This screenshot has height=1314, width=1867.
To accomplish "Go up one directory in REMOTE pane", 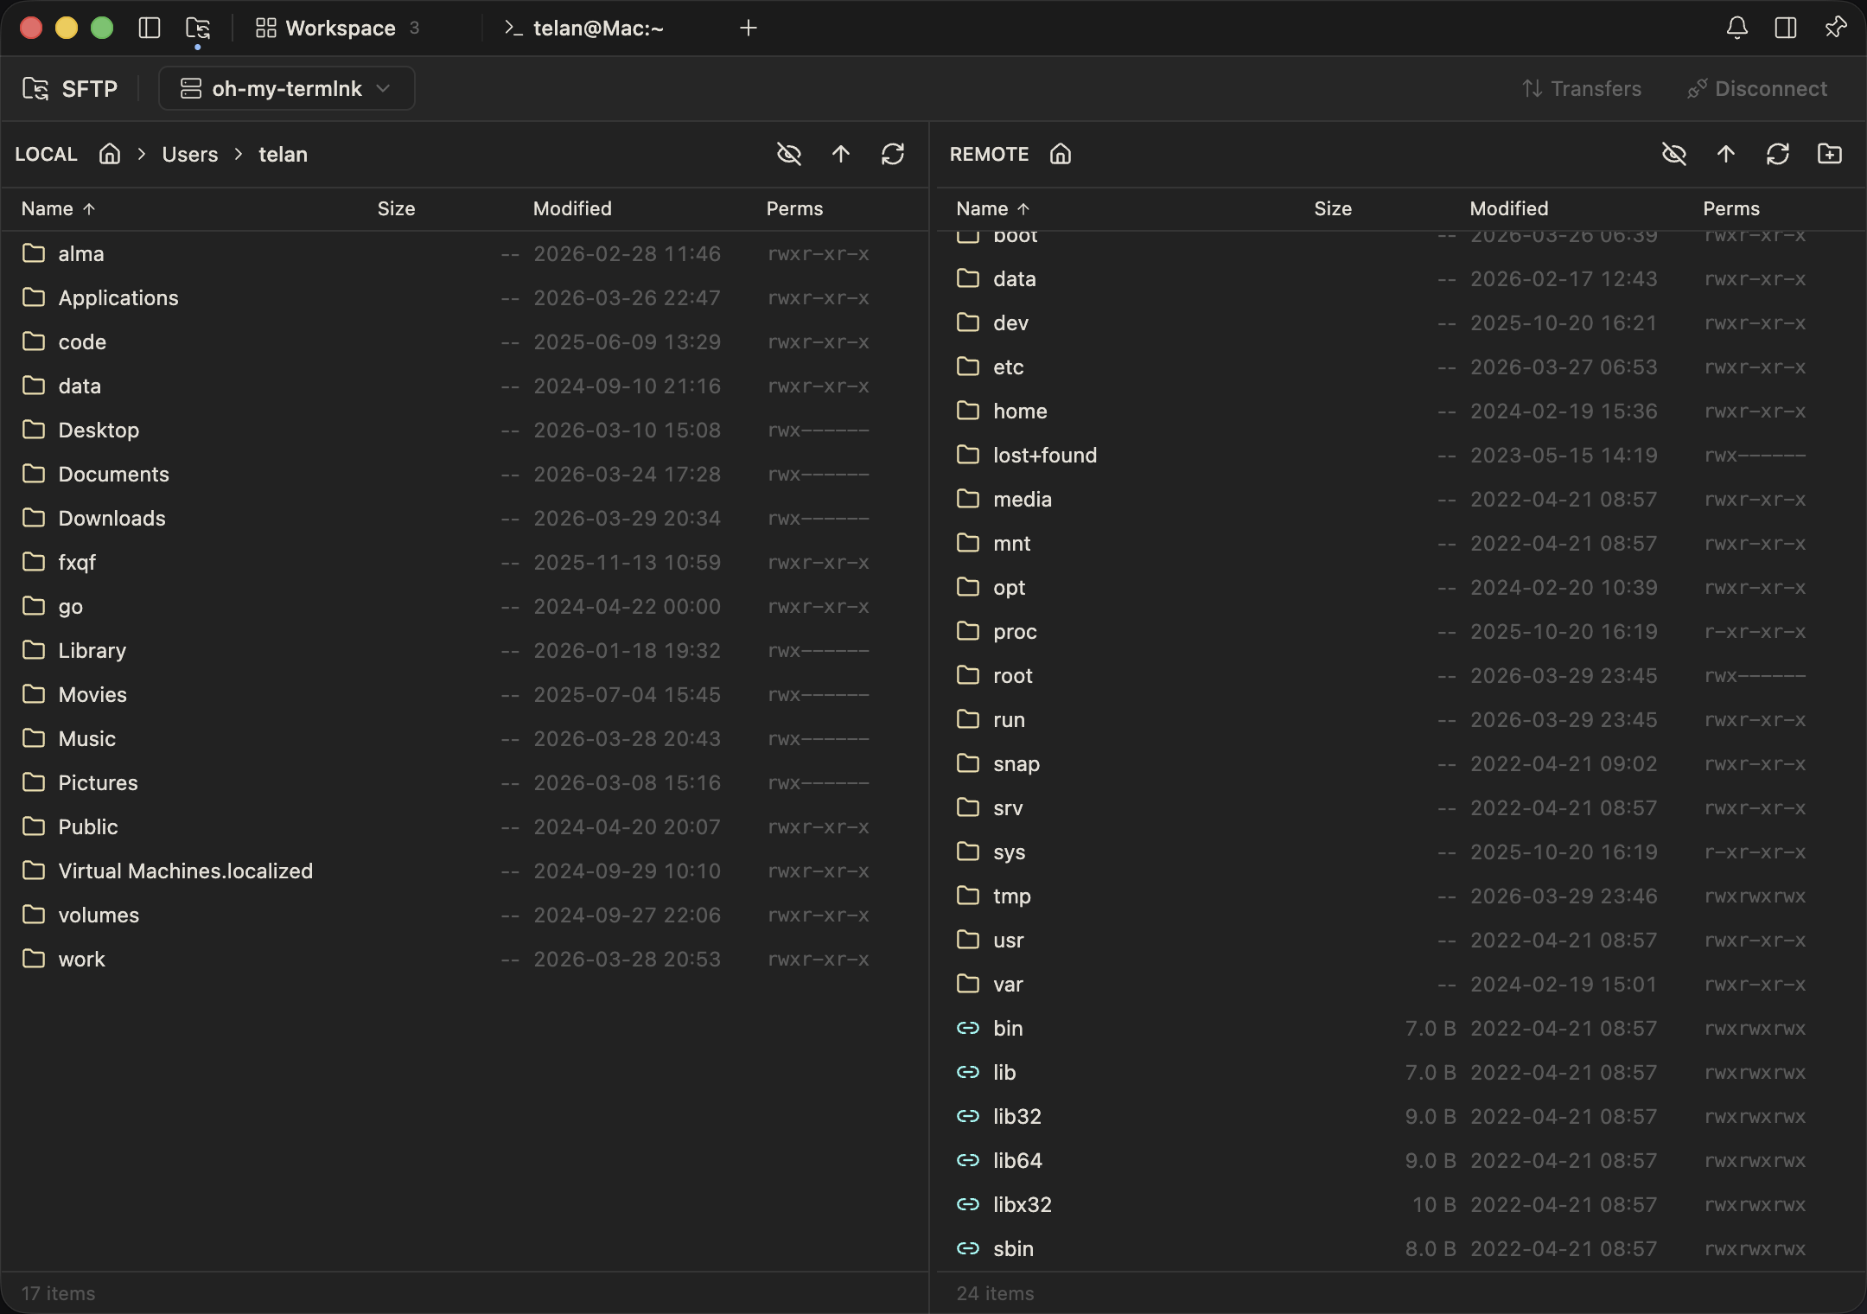I will pyautogui.click(x=1726, y=154).
